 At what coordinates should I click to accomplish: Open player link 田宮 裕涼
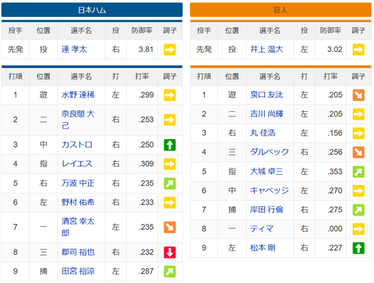[x=78, y=271]
